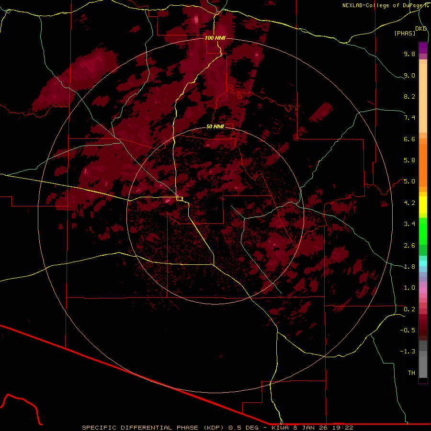431x431 pixels.
Task: Click the -0.5 value on color scale
Action: (x=408, y=330)
